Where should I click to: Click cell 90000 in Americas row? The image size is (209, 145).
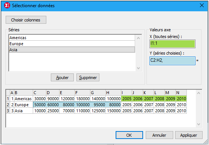tap(53, 99)
